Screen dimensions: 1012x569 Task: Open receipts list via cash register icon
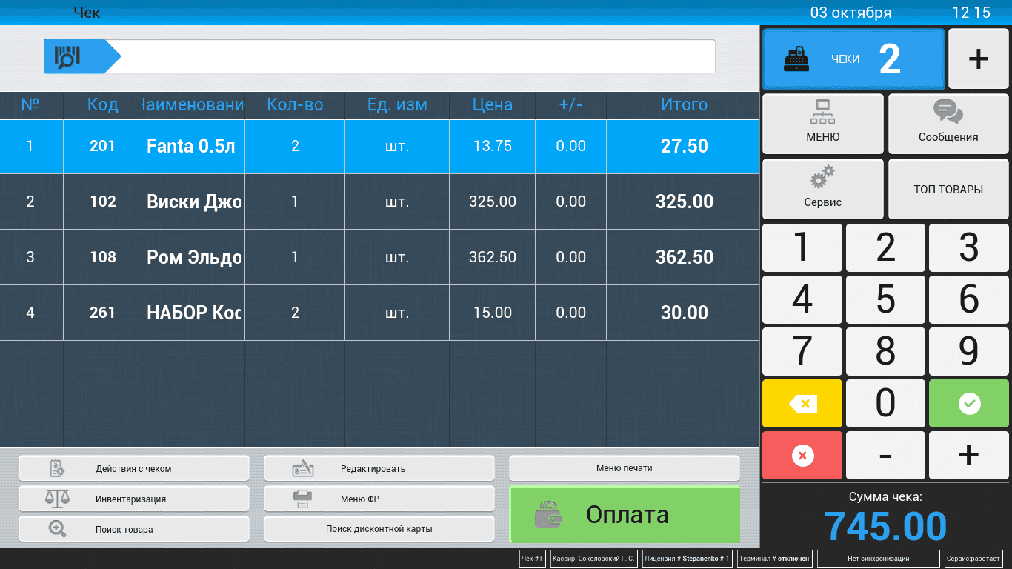click(x=853, y=59)
